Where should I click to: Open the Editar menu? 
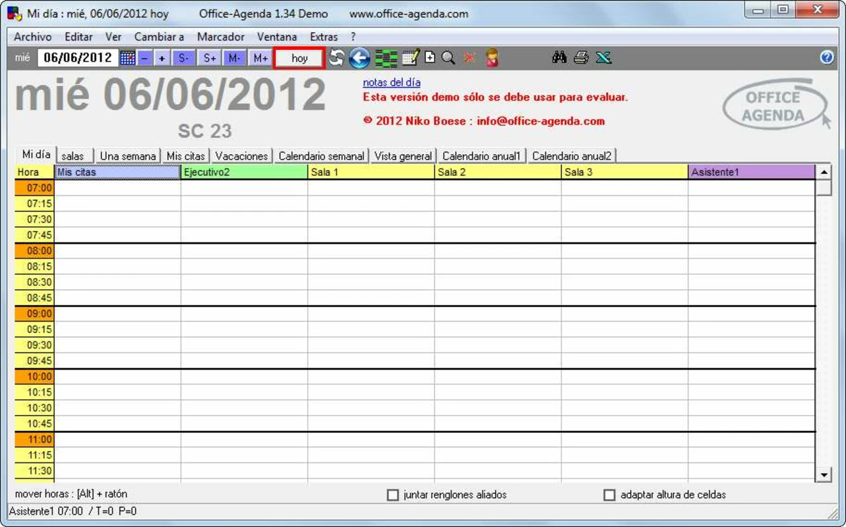point(78,37)
